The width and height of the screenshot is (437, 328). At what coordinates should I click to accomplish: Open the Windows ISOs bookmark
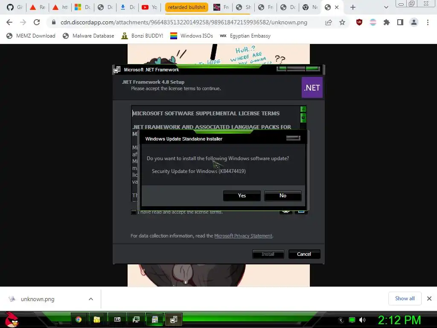point(192,36)
